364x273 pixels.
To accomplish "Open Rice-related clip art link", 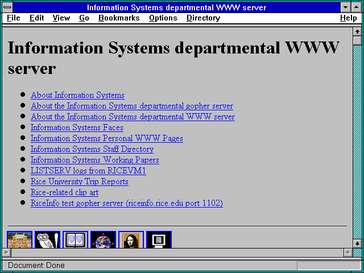I will click(x=64, y=193).
